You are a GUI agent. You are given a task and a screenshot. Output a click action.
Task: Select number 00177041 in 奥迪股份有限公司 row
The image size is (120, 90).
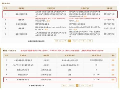(x=96, y=79)
